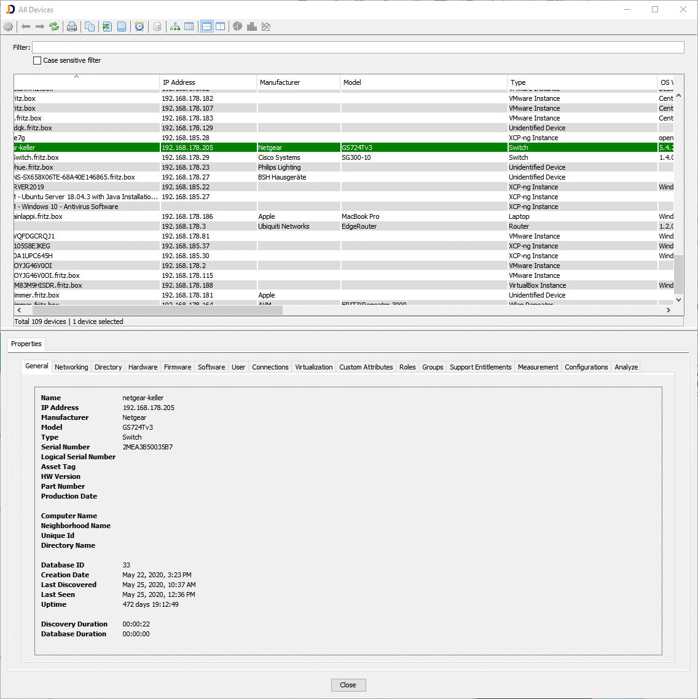This screenshot has width=698, height=699.
Task: Open the settings gear icon
Action: [9, 26]
